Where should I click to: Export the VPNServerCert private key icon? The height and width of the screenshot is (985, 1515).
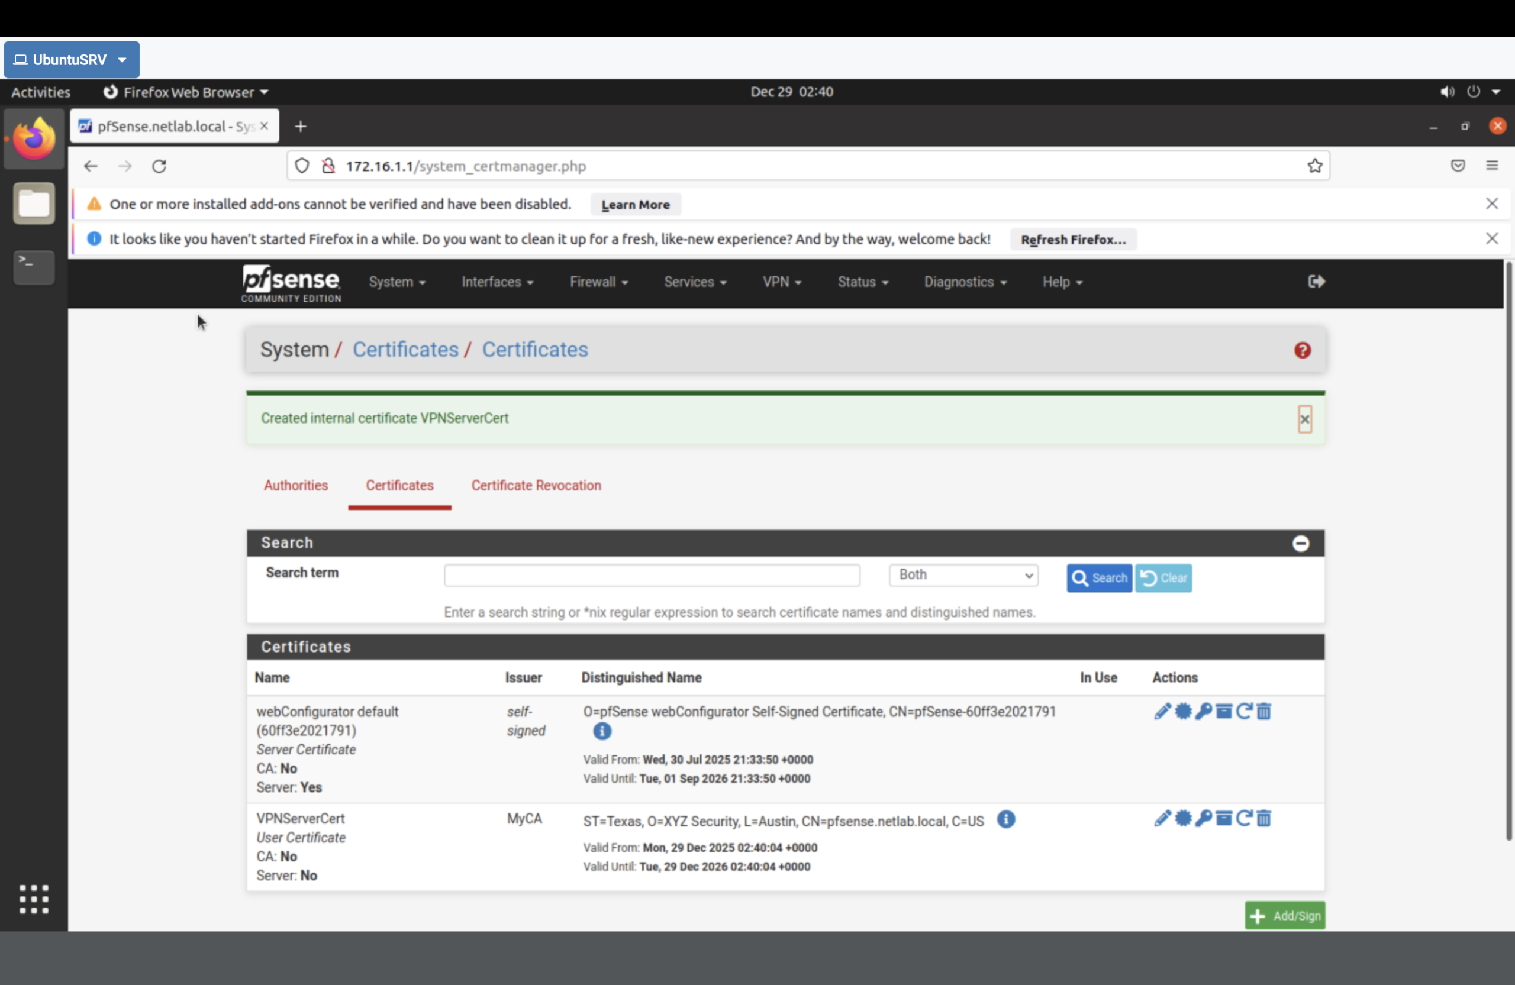pos(1204,819)
